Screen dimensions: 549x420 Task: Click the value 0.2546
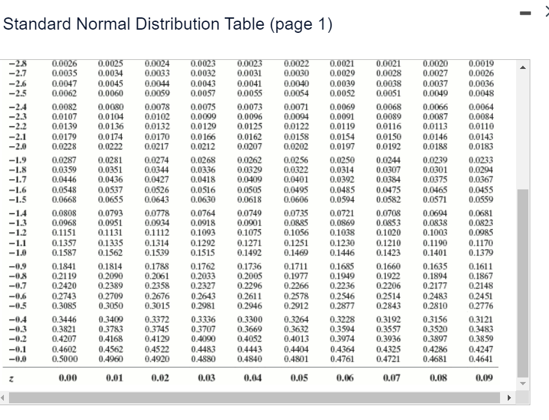[x=342, y=296]
